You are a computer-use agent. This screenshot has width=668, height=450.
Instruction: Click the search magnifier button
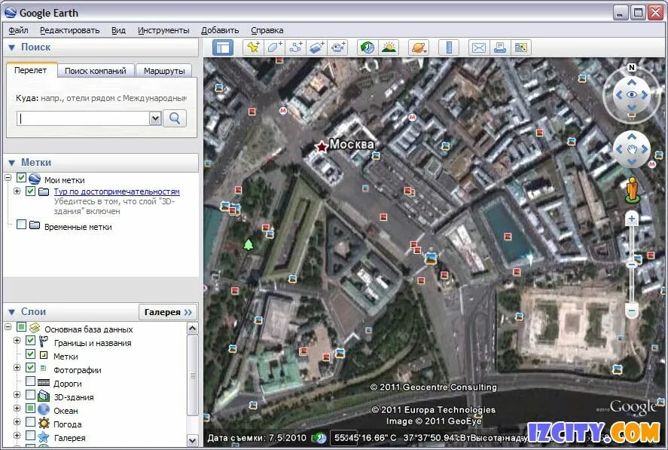[x=175, y=118]
